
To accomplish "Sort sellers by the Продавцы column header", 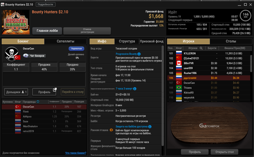I will [29, 102].
